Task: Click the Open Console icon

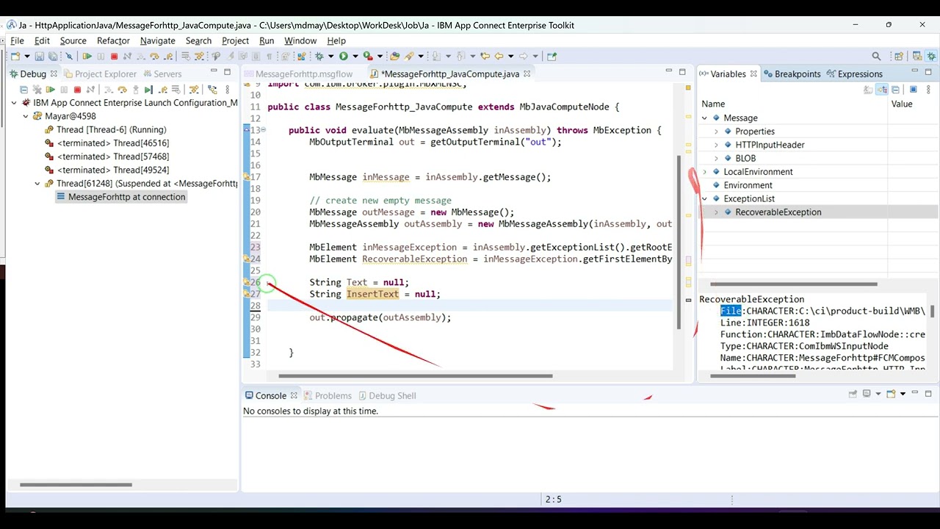Action: pos(891,394)
